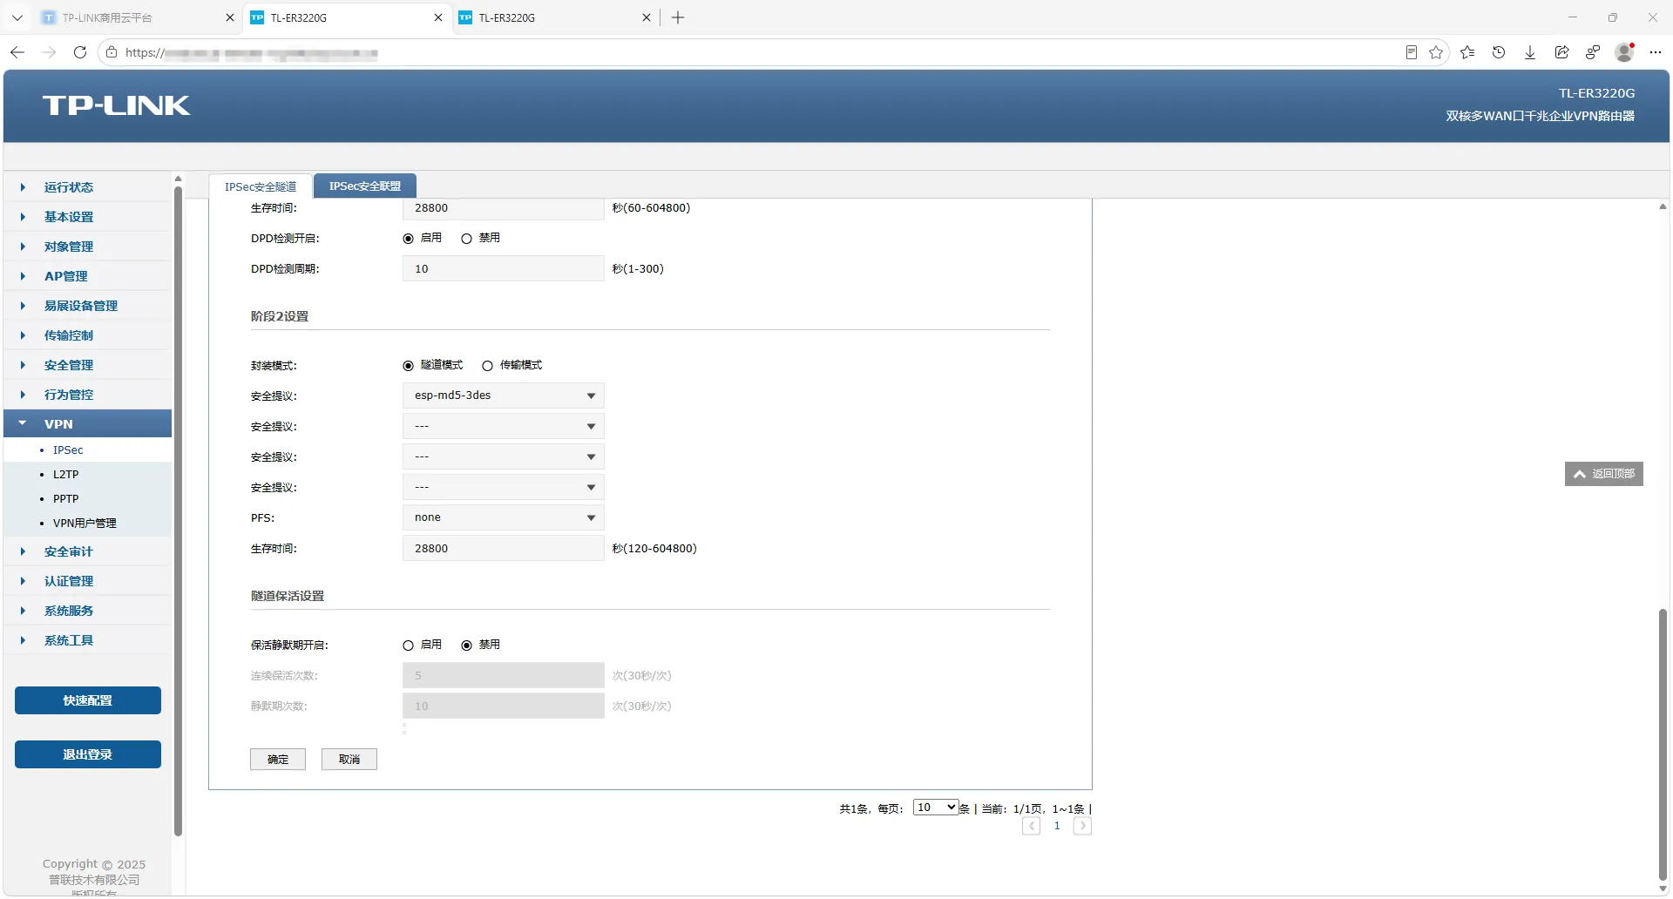The height and width of the screenshot is (899, 1673).
Task: Open a new browser tab
Action: point(678,17)
